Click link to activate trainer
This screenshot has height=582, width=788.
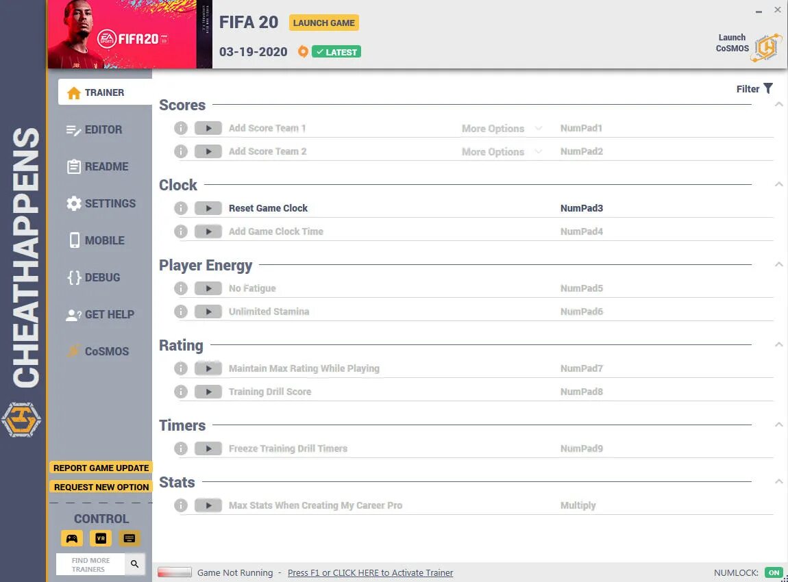pyautogui.click(x=370, y=572)
